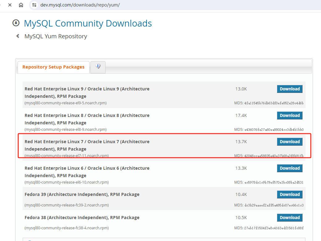Select the Repository Setup Packages tab
321x241 pixels.
click(53, 67)
